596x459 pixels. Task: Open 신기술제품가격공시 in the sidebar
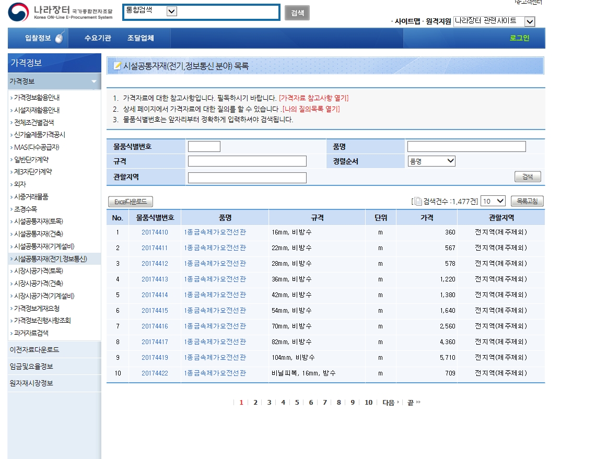[40, 135]
